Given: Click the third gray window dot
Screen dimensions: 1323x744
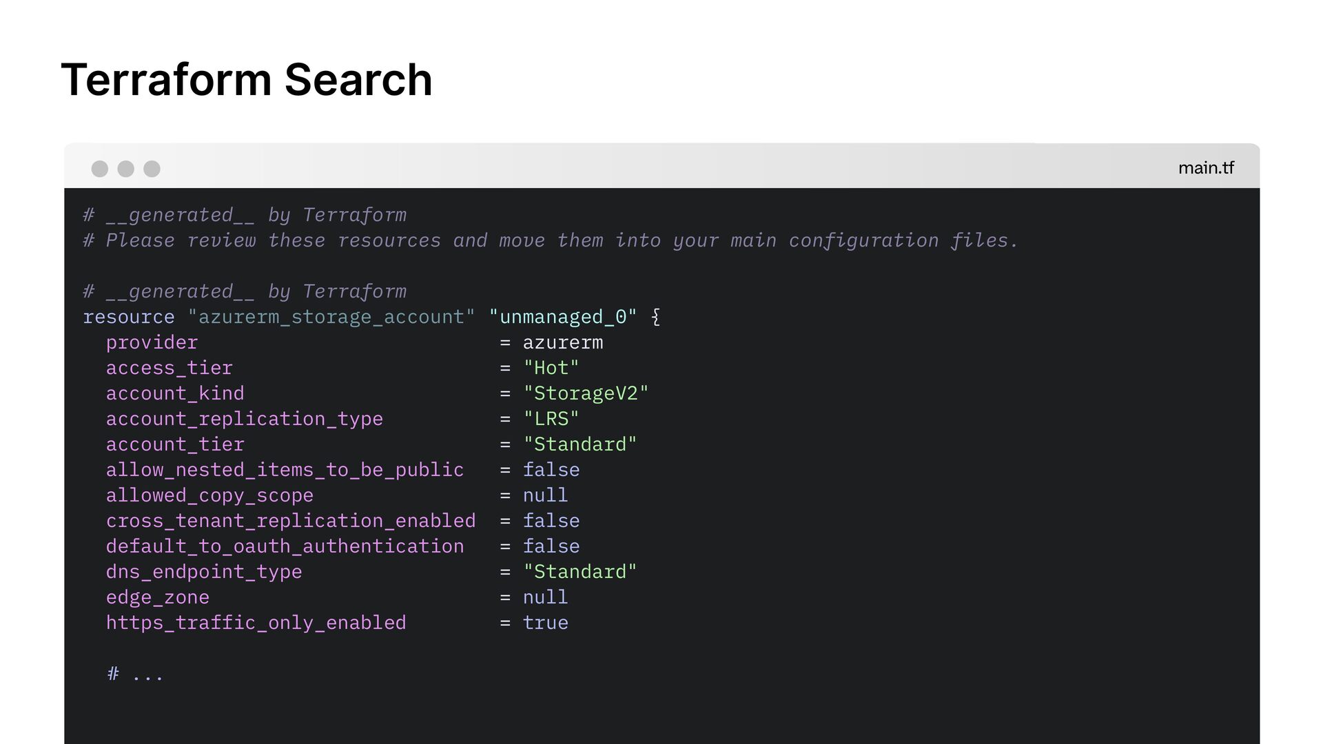Looking at the screenshot, I should click(152, 169).
